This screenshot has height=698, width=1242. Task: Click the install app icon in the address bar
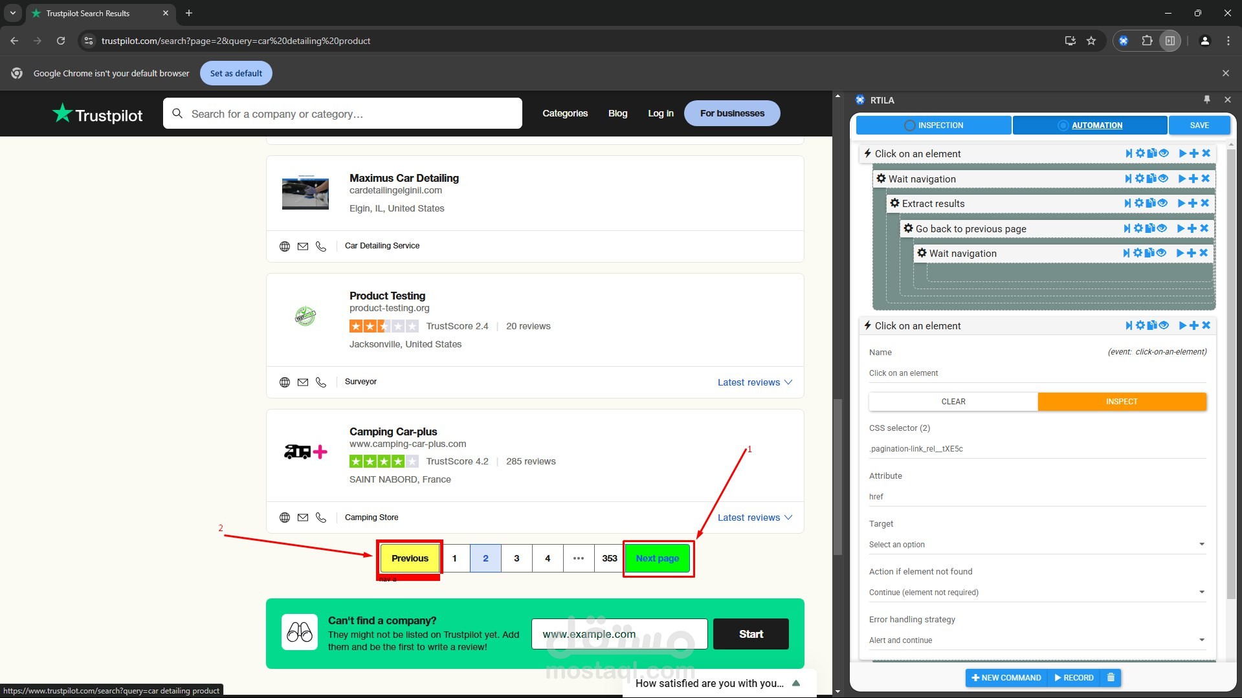[x=1070, y=41]
